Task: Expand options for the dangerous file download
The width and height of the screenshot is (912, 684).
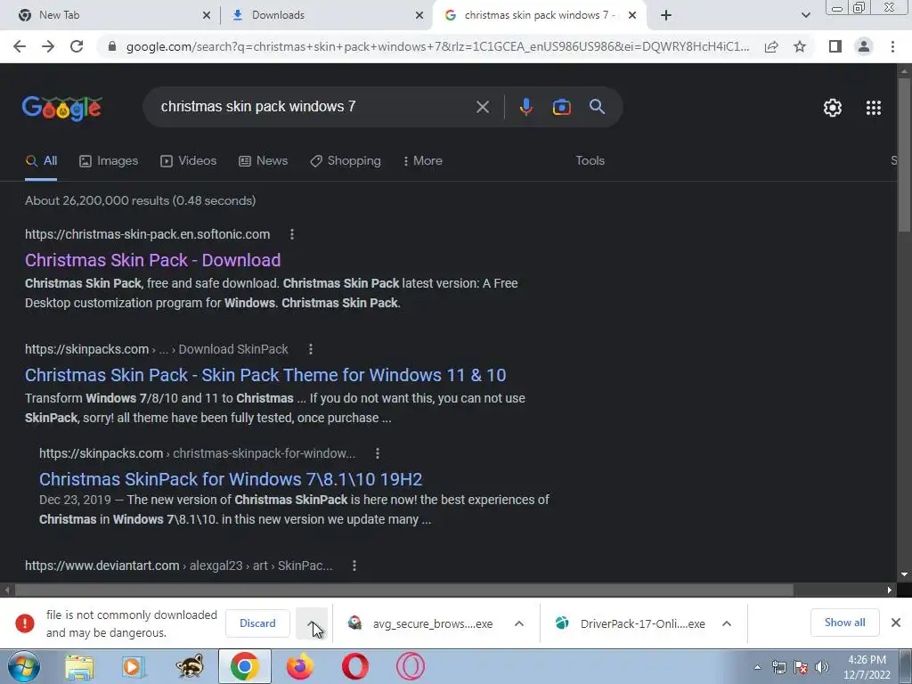Action: [313, 623]
